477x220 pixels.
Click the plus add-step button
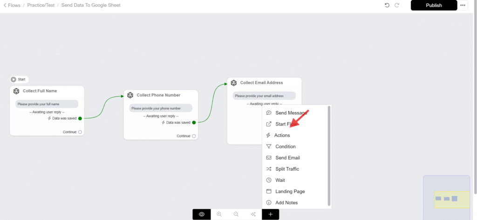[x=271, y=214]
